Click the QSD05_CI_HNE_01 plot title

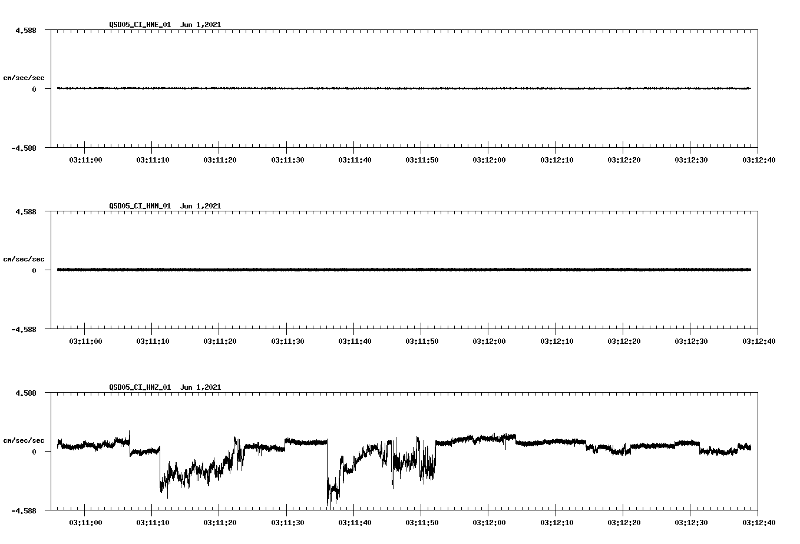[x=165, y=25]
